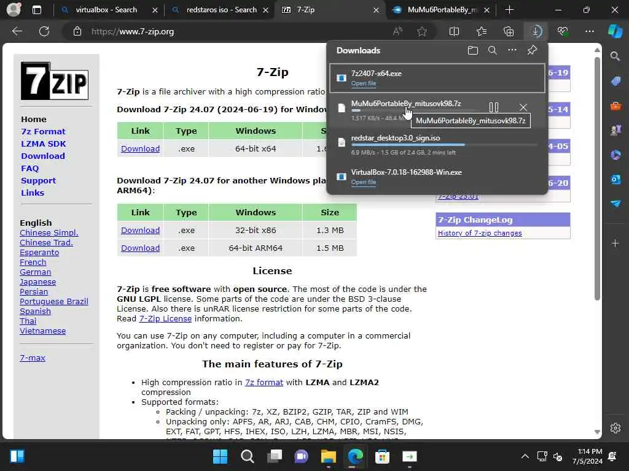Image resolution: width=629 pixels, height=471 pixels.
Task: Toggle the Downloads toolbar button
Action: (536, 31)
